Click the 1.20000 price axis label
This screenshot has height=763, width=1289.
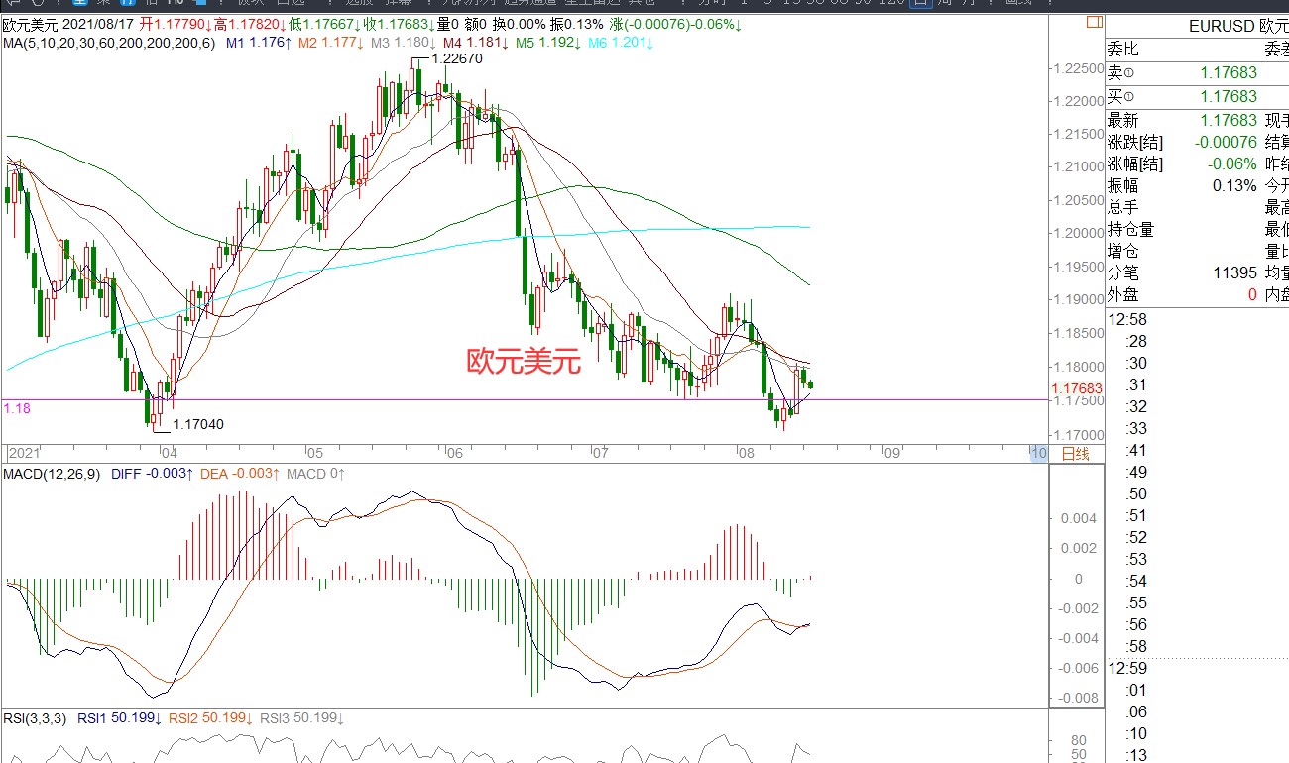1077,234
